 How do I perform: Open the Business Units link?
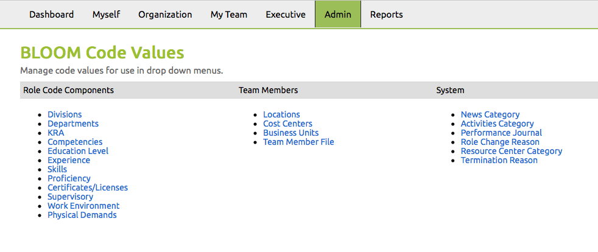(291, 133)
